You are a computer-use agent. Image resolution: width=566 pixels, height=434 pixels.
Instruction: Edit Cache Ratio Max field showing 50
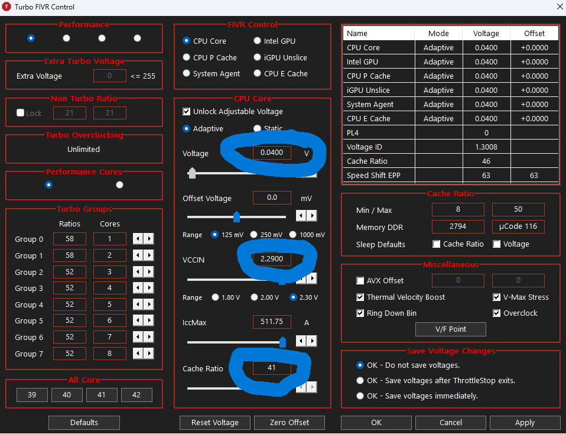(518, 209)
